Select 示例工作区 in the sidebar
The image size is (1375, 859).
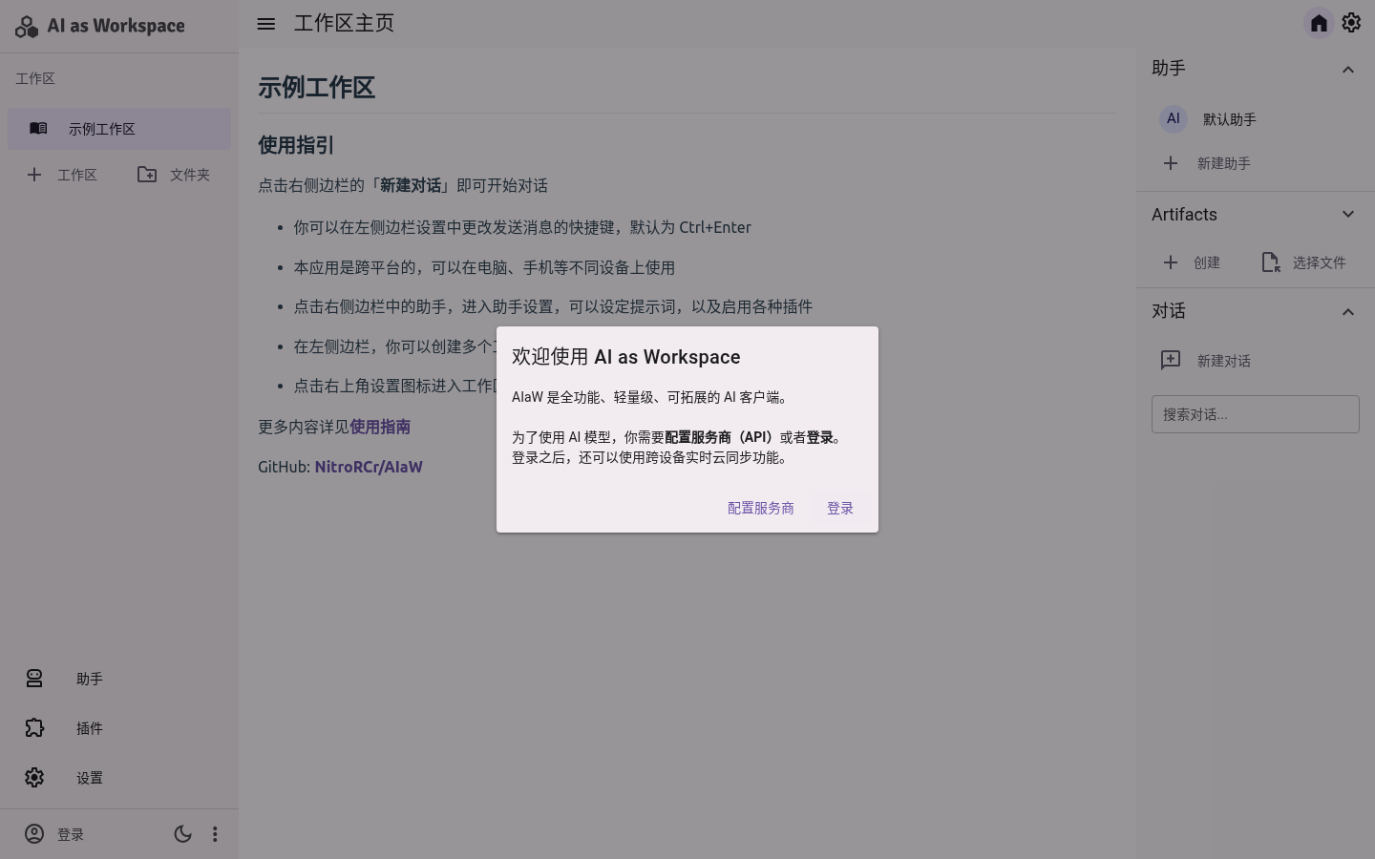click(x=119, y=129)
